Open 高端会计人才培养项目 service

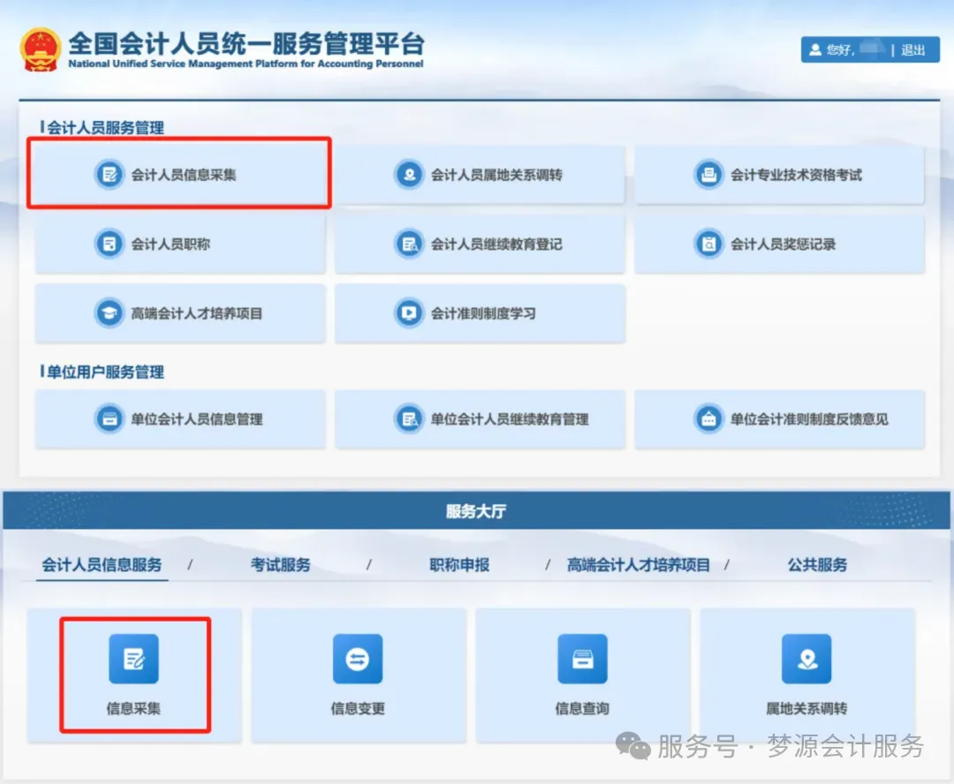click(180, 313)
